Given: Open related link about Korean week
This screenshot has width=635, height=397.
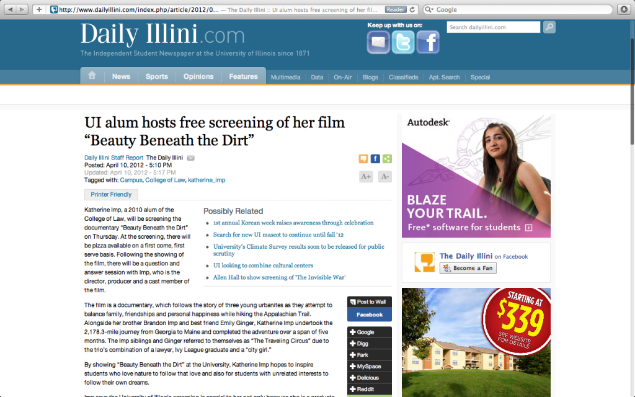Looking at the screenshot, I should (x=293, y=223).
